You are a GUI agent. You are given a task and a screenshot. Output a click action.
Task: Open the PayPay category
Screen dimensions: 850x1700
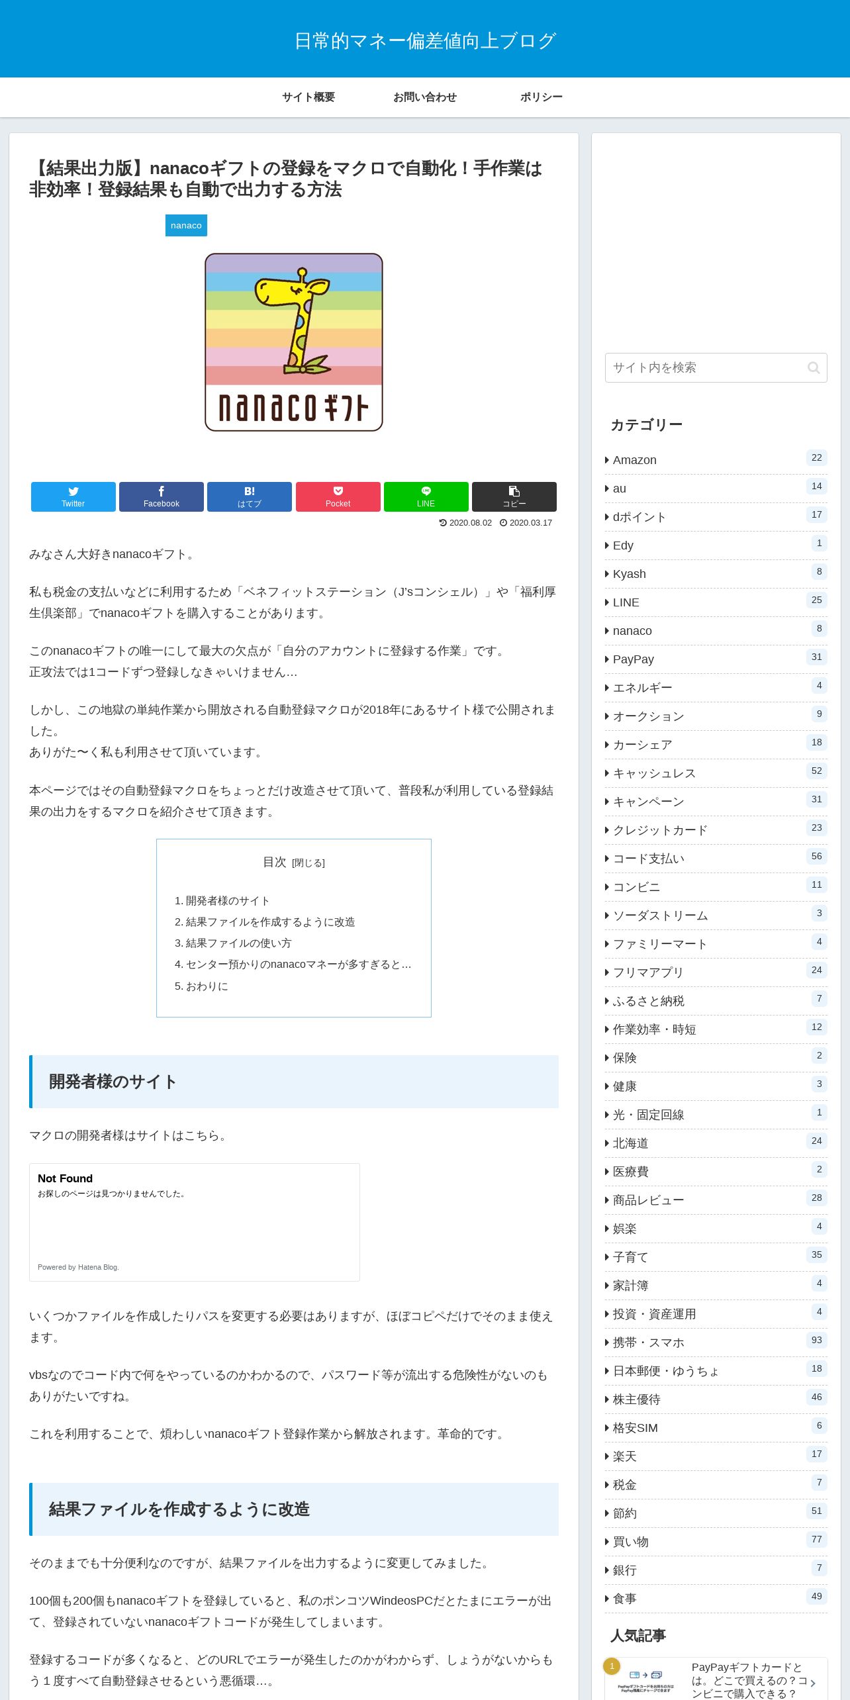tap(716, 659)
